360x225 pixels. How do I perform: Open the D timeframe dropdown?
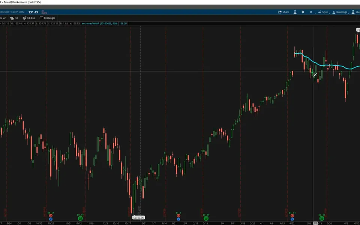(311, 12)
